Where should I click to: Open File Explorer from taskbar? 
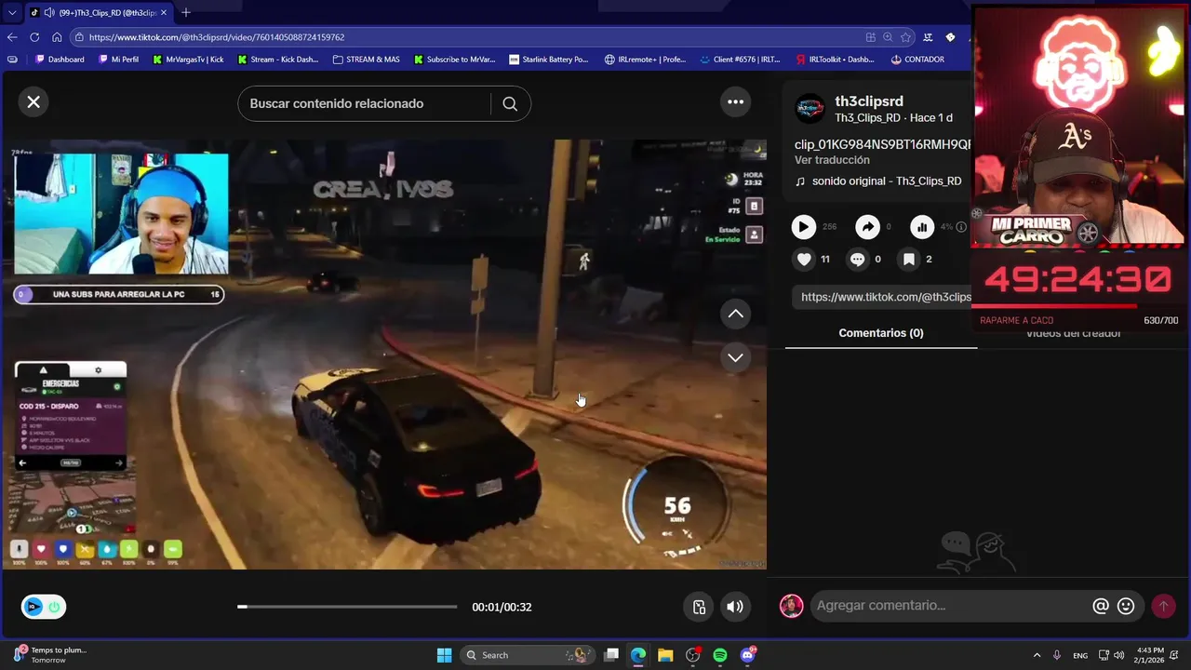[665, 655]
